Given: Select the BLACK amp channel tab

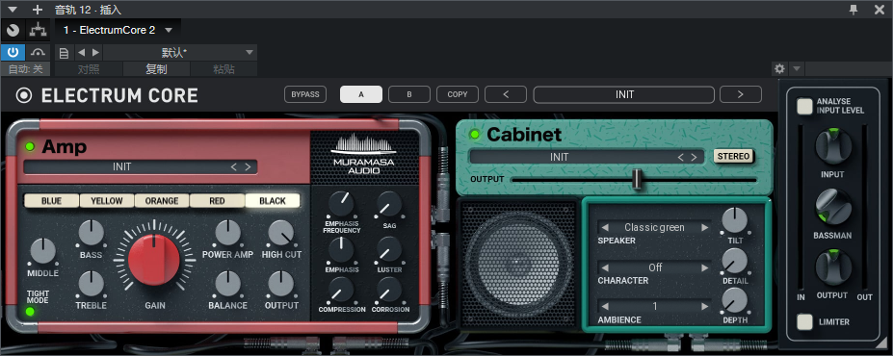Looking at the screenshot, I should pyautogui.click(x=273, y=201).
